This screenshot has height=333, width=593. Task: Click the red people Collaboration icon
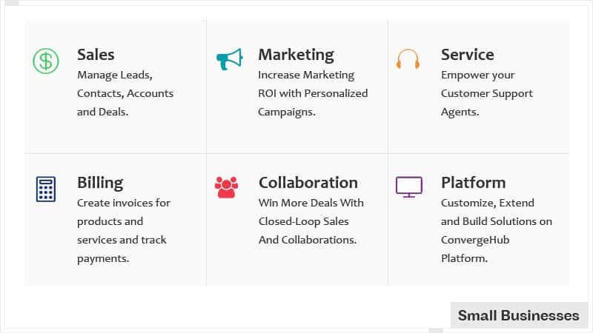[x=226, y=187]
